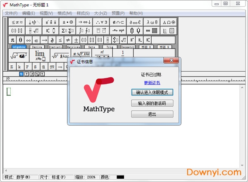The height and width of the screenshot is (182, 248).
Task: Insert the infinity symbol from small bar
Action: click(28, 40)
